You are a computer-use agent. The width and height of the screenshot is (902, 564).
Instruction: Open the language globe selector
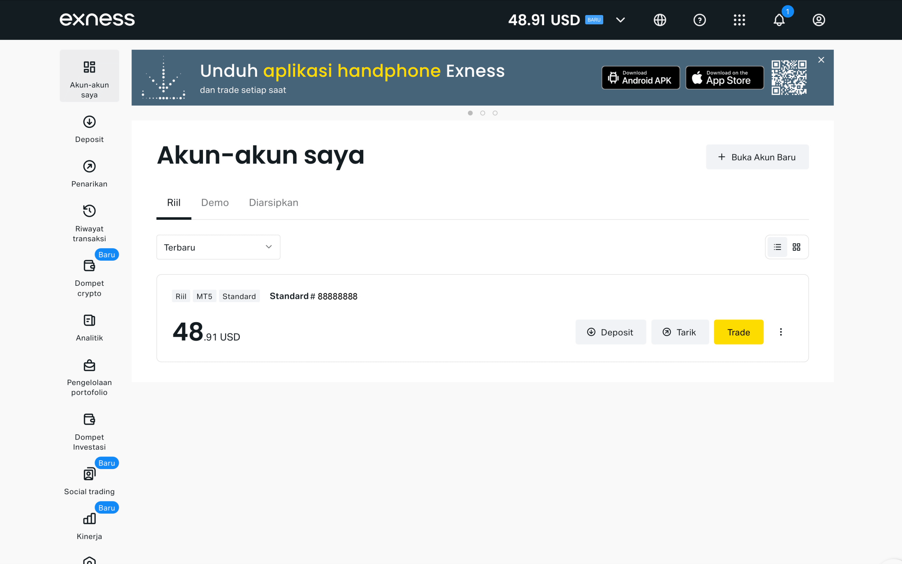[660, 20]
